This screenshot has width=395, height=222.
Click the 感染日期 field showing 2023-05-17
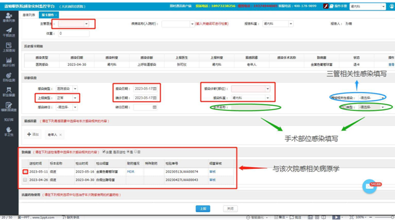pyautogui.click(x=146, y=89)
